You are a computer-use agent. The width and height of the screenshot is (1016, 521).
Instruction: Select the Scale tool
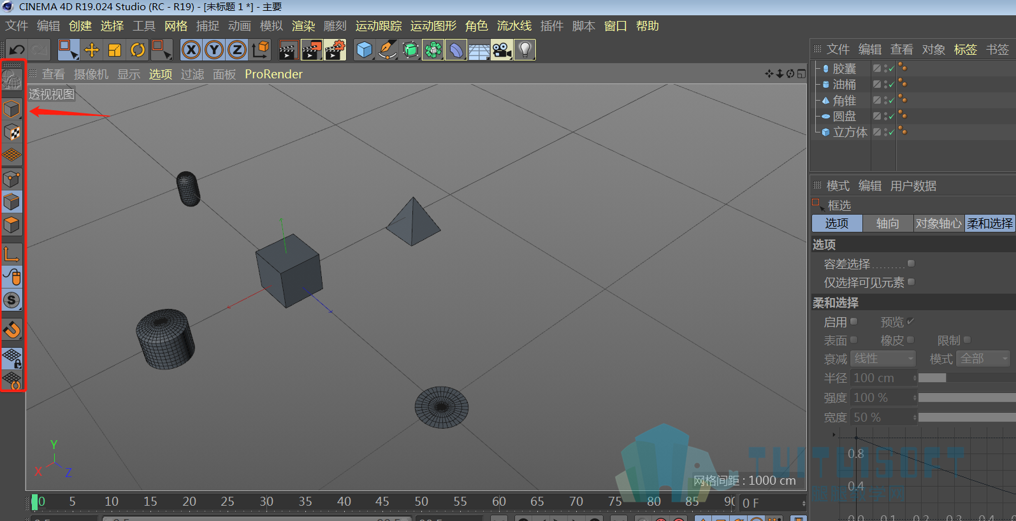click(x=115, y=50)
